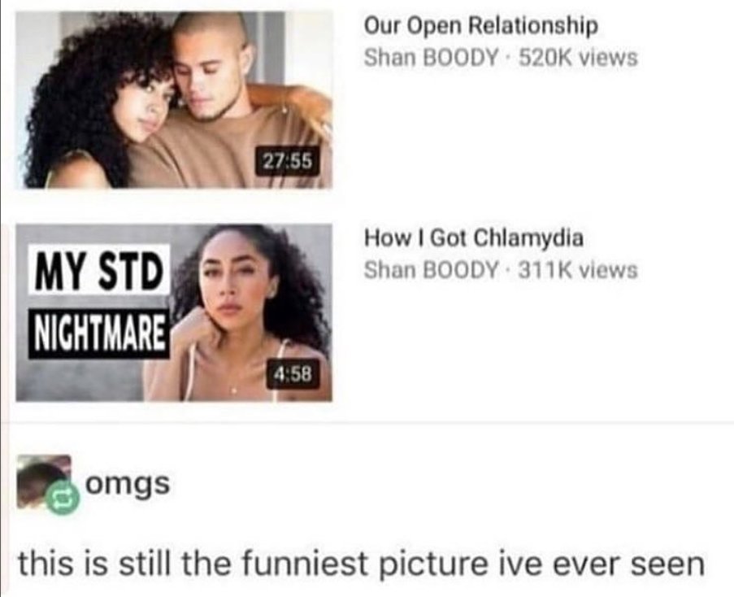
Task: Click the 311K views count
Action: (578, 270)
